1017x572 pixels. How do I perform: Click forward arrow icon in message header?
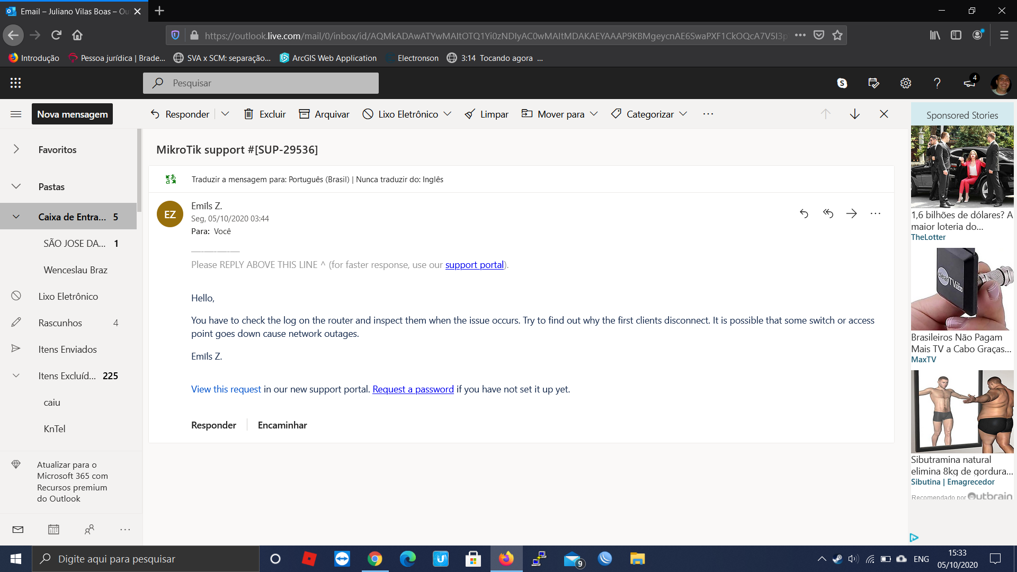[x=851, y=213]
